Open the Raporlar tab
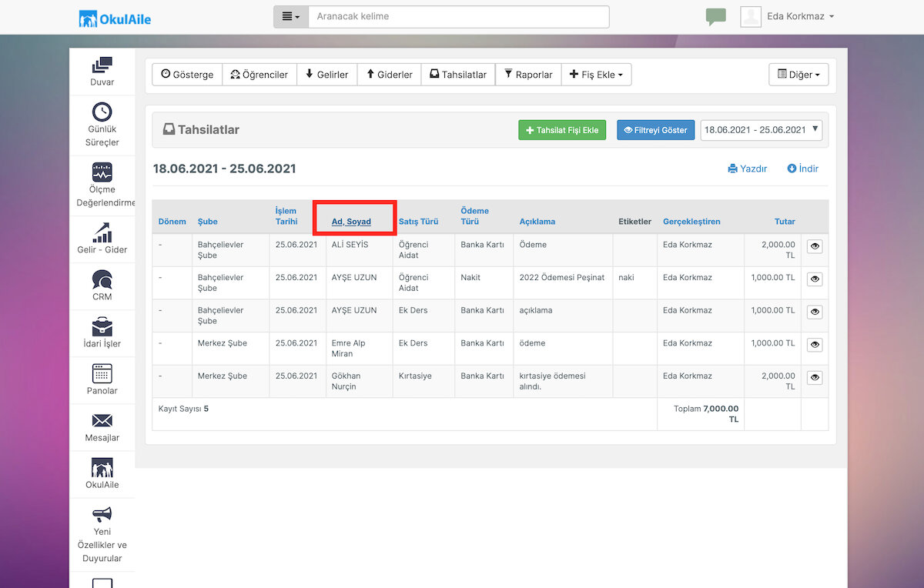The image size is (924, 588). [x=528, y=75]
